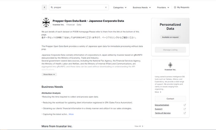Click the back arrow button
This screenshot has height=130, width=216.
[x=44, y=7]
